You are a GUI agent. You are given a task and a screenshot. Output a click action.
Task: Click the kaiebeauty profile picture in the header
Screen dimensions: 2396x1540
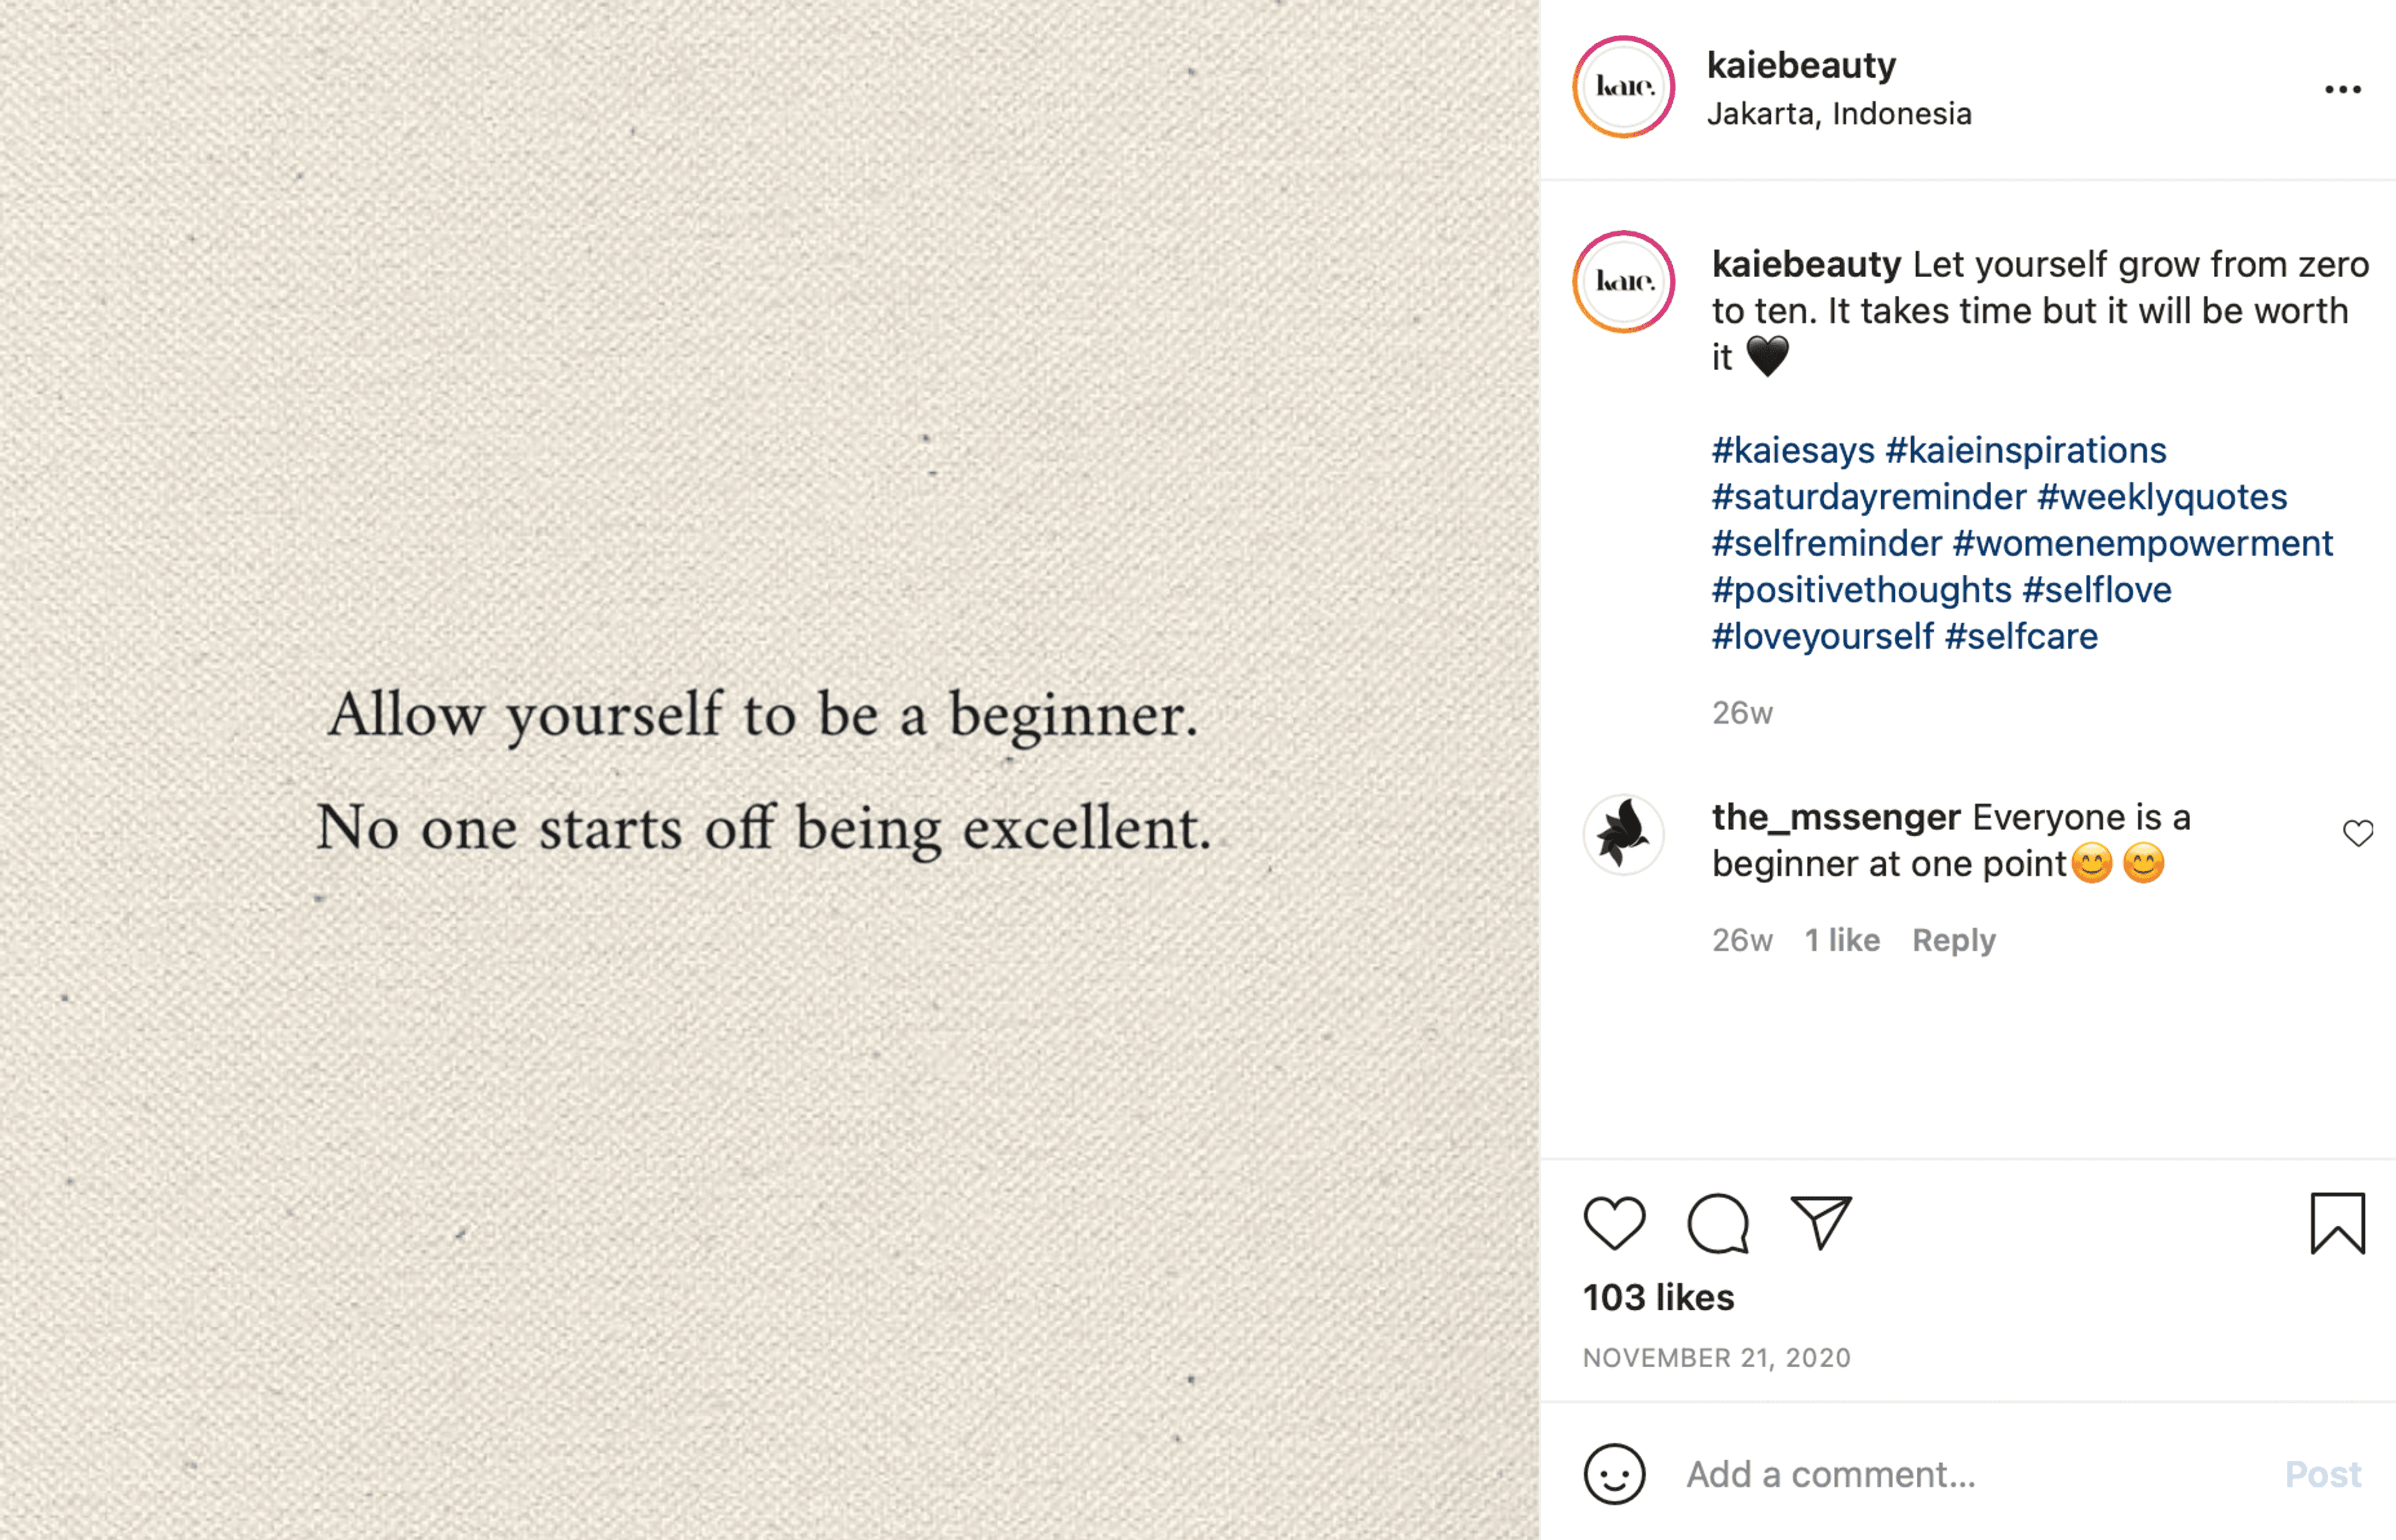1624,87
